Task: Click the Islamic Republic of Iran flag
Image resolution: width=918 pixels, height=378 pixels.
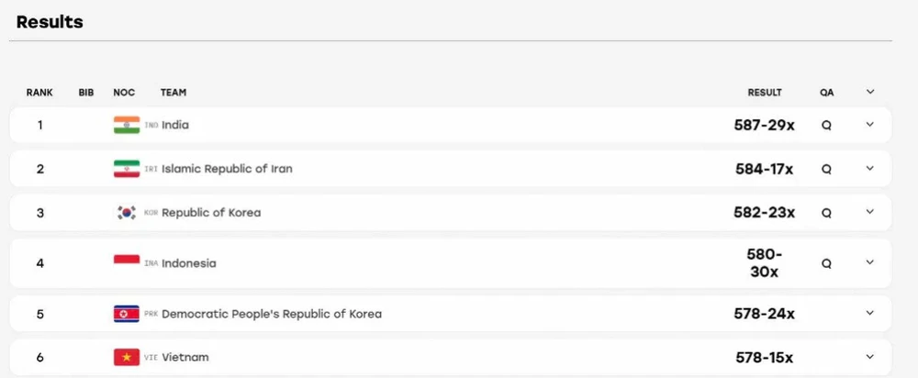Action: [x=127, y=169]
